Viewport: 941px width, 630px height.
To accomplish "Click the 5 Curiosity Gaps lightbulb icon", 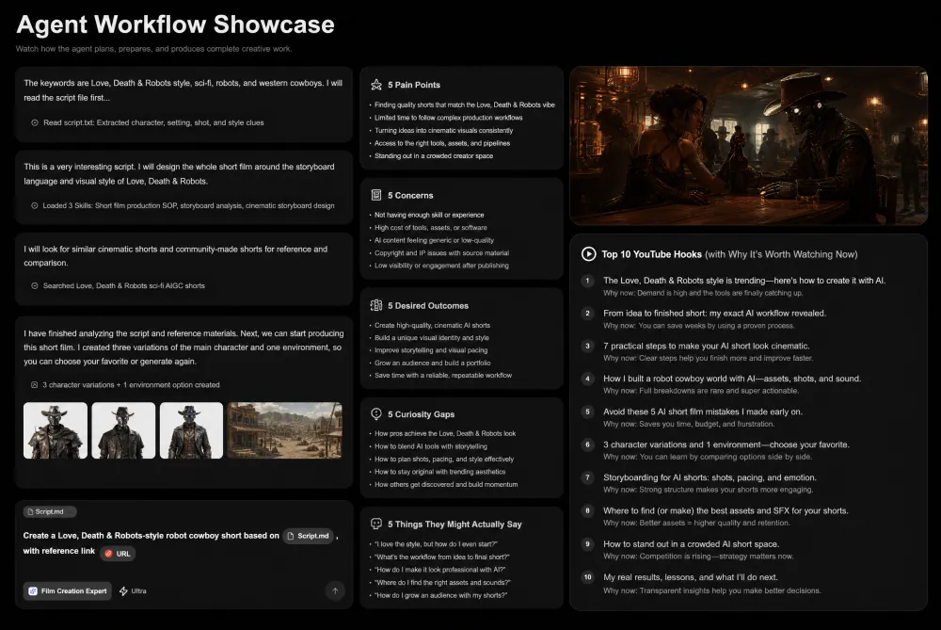I will (x=376, y=413).
